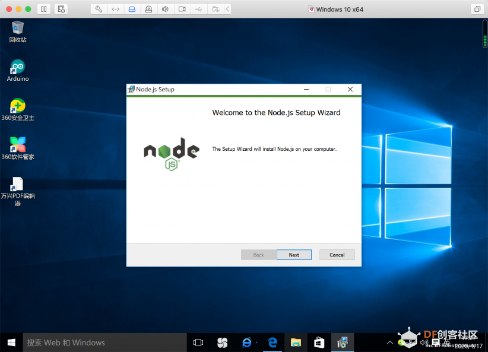Click the node.js logo image
The image size is (488, 352).
(x=172, y=154)
